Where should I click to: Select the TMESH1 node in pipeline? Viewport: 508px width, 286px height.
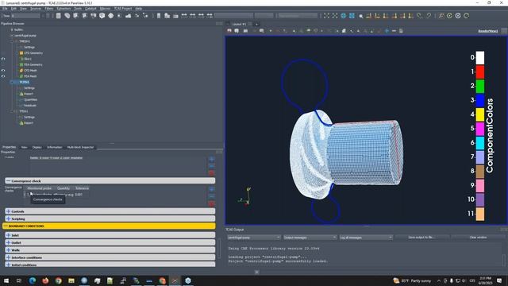tap(25, 41)
